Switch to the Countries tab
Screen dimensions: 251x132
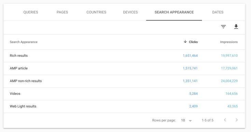[x=96, y=12]
